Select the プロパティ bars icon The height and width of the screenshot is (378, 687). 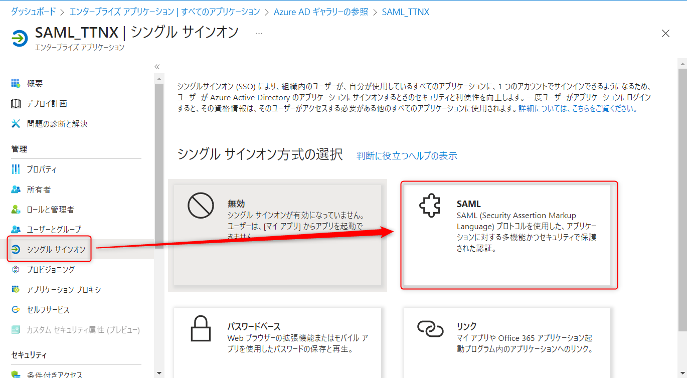click(16, 169)
